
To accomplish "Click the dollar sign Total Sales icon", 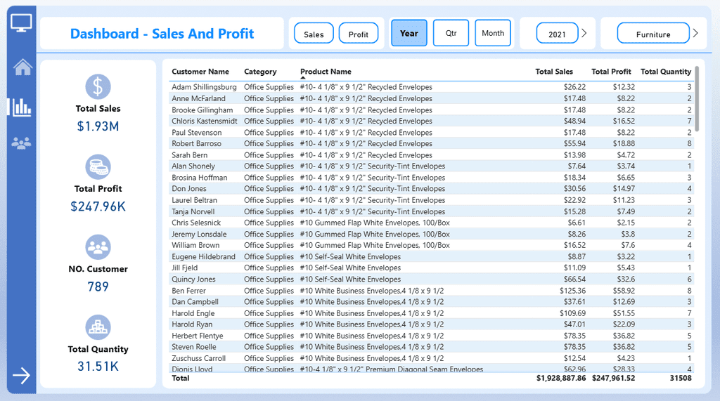I will tap(98, 87).
